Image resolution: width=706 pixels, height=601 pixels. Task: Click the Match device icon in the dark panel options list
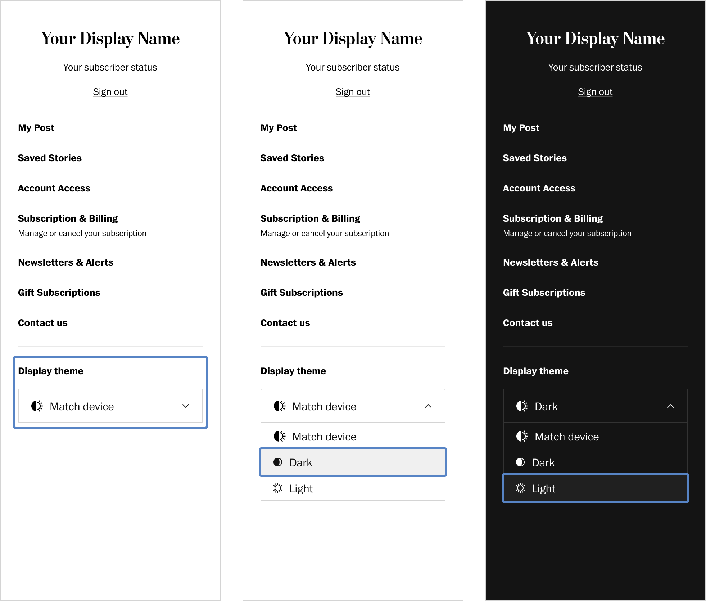tap(522, 437)
